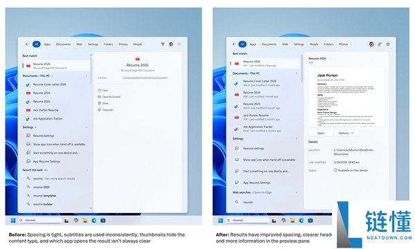Screen dimensions: 415x249
Task: Expand the Settings section in the Before panel
Action: [86, 127]
